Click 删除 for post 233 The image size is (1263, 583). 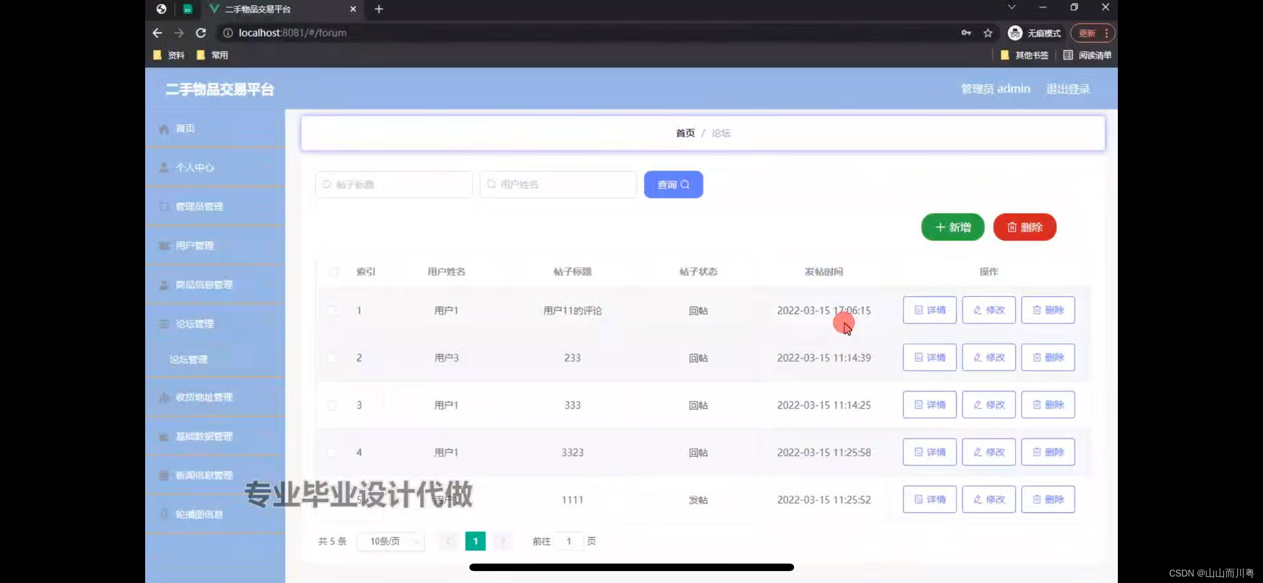[1048, 357]
